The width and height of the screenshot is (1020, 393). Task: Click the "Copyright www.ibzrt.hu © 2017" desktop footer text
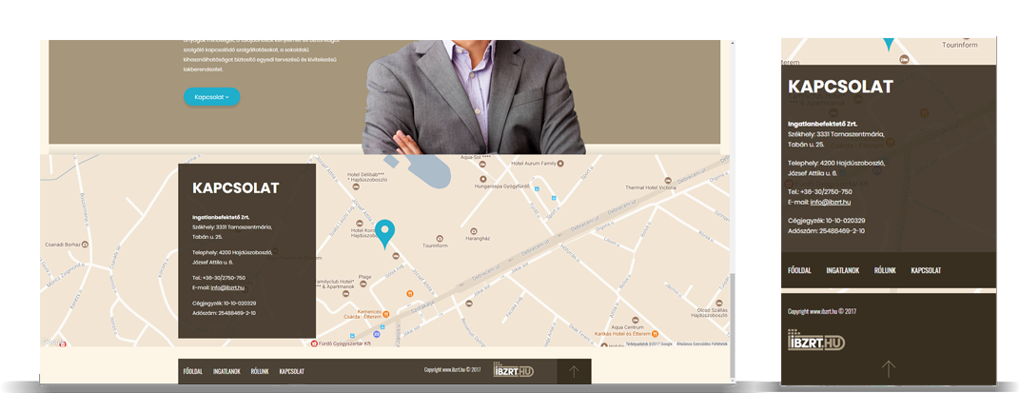click(452, 370)
